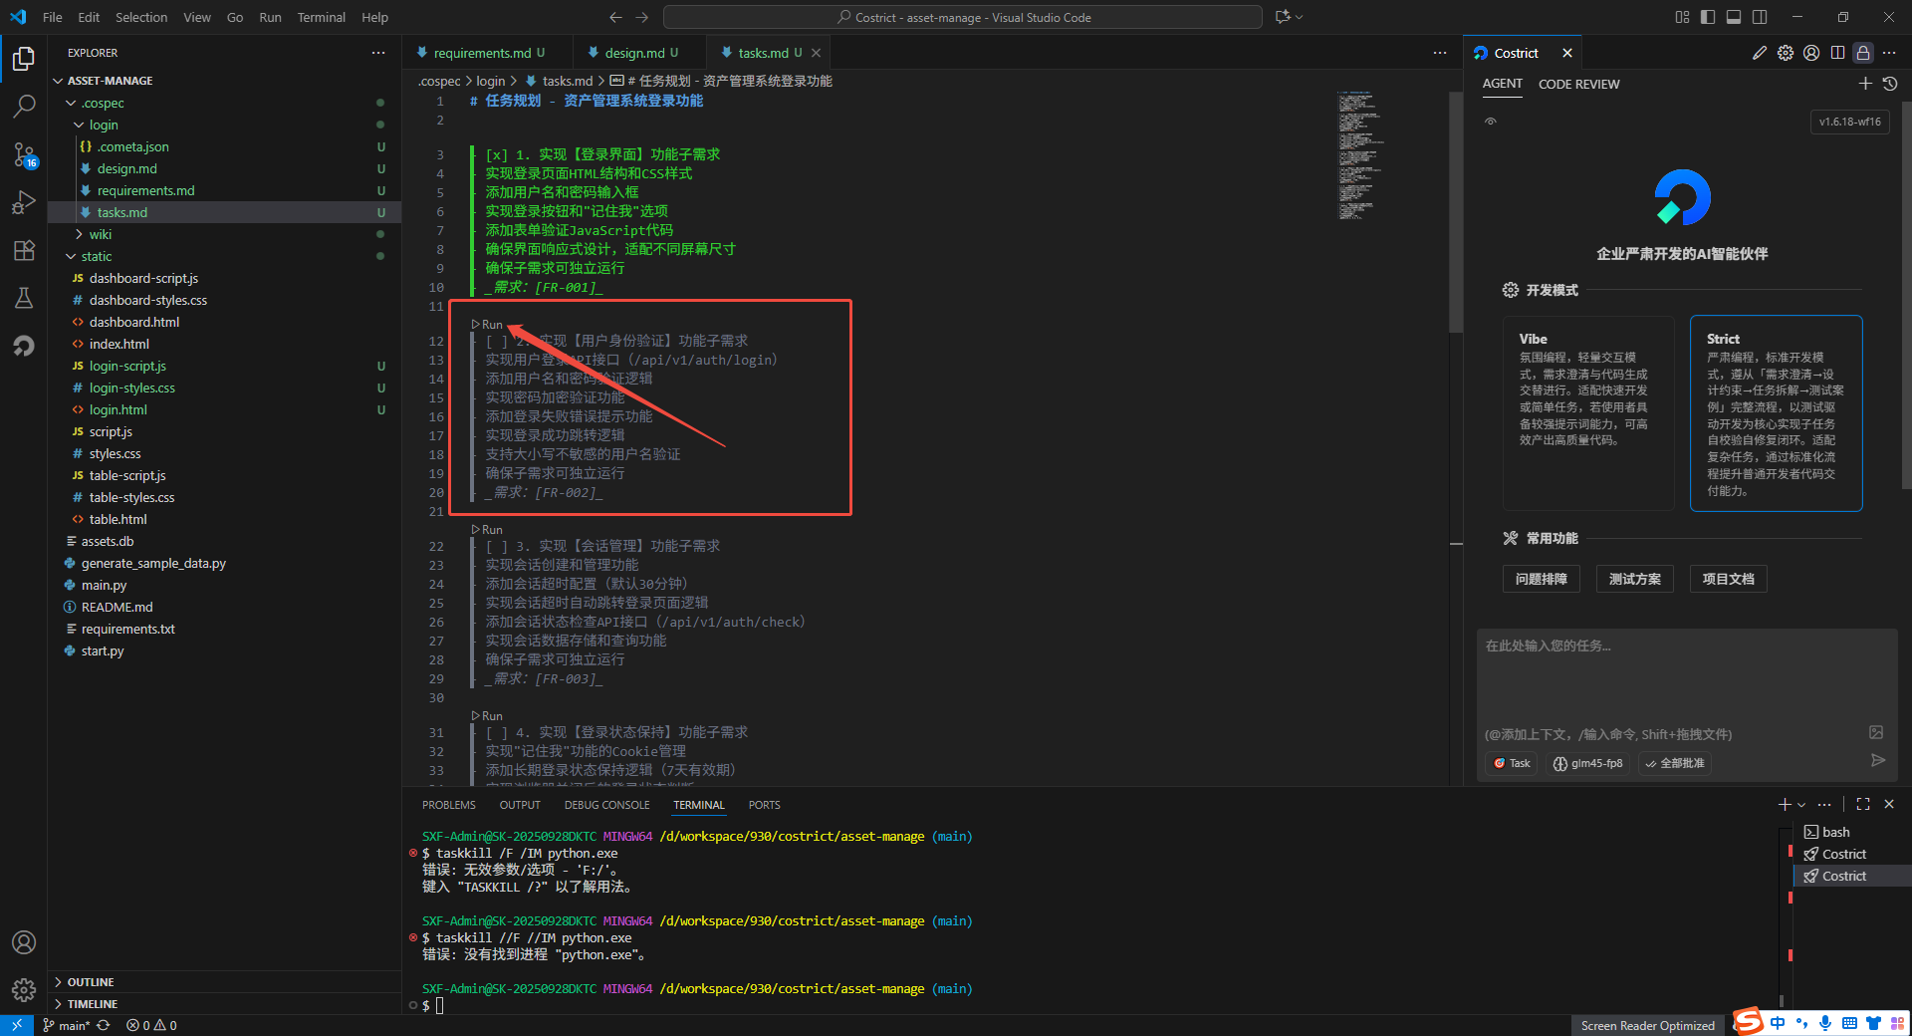Open the Terminal menu in menu bar
The image size is (1912, 1036).
321,17
